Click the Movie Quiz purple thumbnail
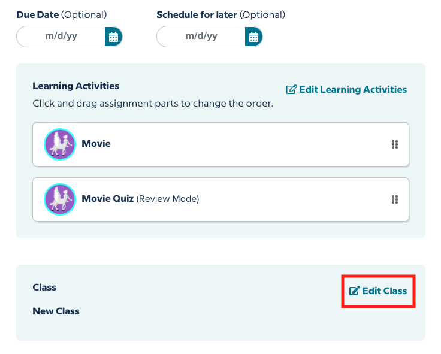 [x=60, y=199]
